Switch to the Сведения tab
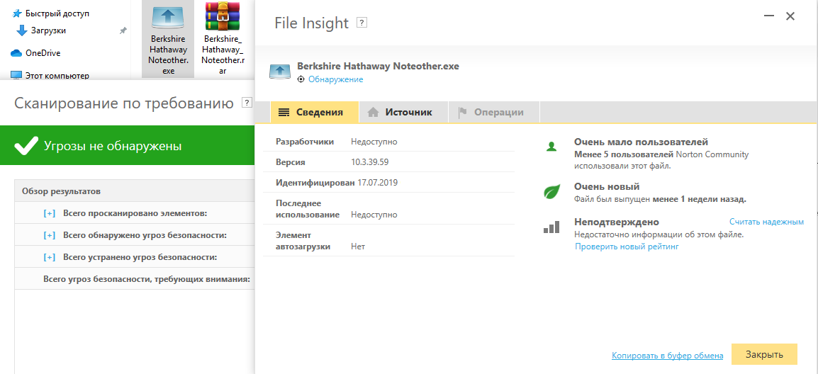 pyautogui.click(x=315, y=112)
